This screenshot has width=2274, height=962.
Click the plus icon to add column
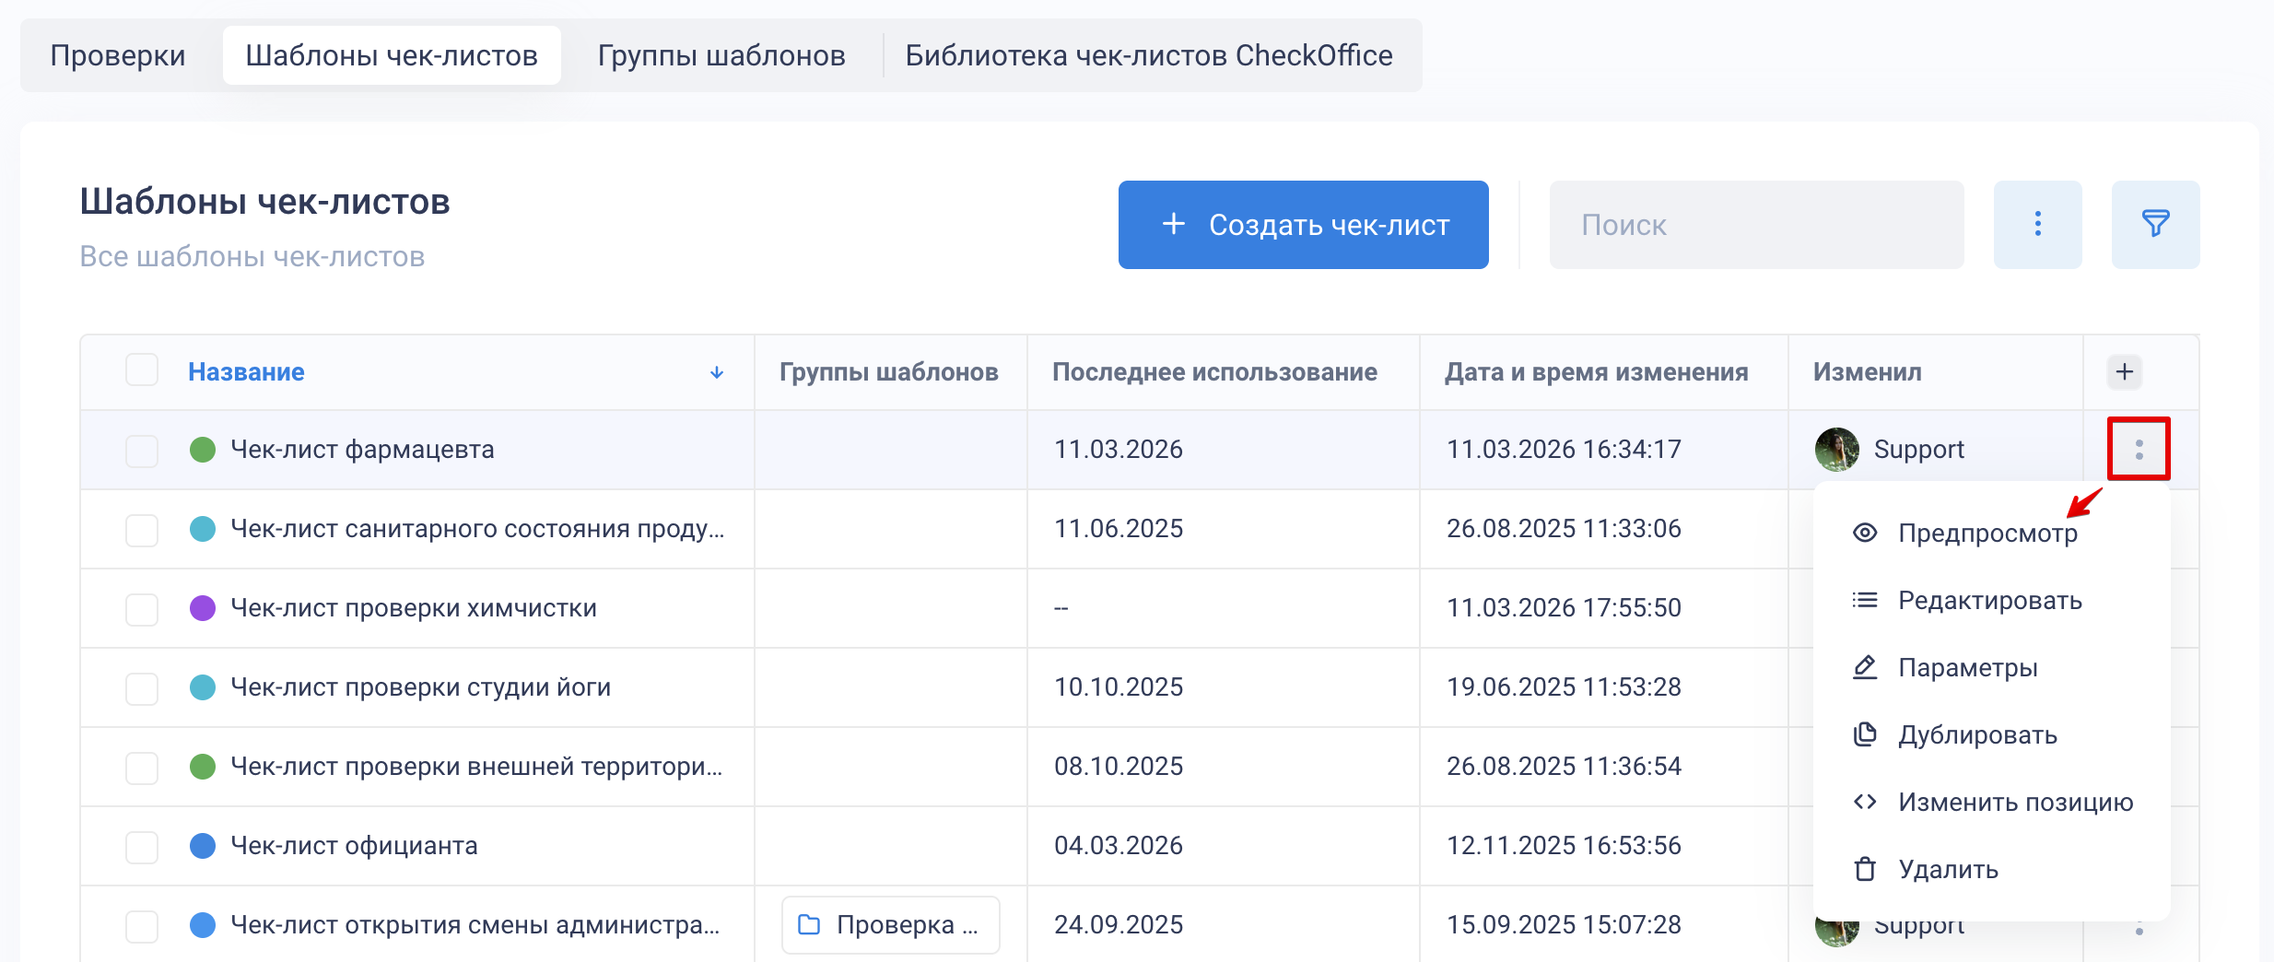(2125, 371)
